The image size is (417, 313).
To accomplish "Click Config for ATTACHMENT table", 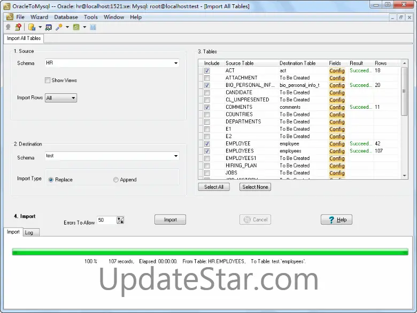I will (x=337, y=78).
